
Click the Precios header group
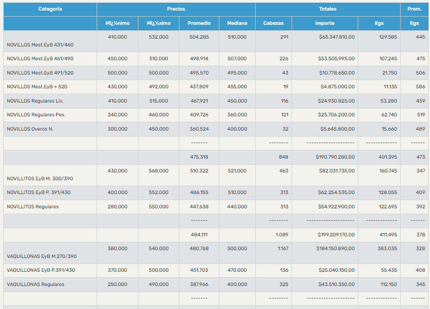pyautogui.click(x=176, y=9)
